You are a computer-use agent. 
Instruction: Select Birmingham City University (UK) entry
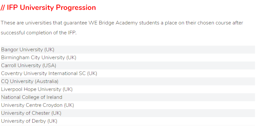click(128, 58)
